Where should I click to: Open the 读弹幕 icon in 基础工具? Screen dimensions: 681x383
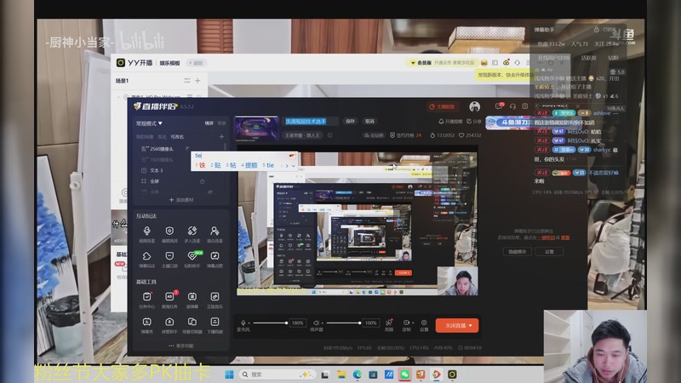192,296
